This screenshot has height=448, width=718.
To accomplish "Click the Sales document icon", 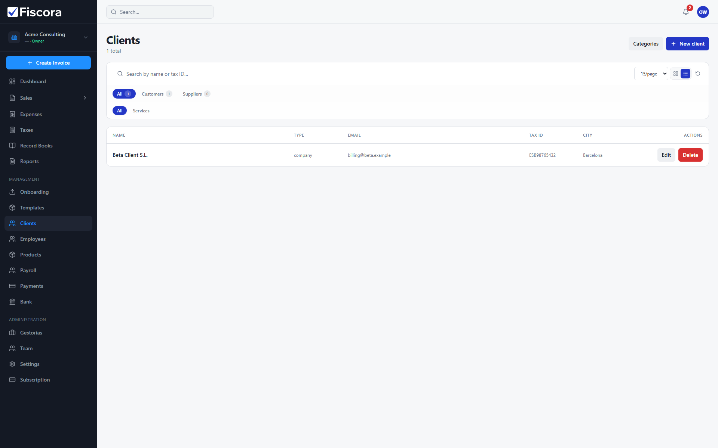I will tap(12, 98).
